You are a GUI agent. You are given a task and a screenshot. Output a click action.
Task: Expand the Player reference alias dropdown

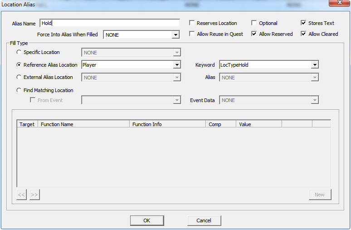(177, 65)
